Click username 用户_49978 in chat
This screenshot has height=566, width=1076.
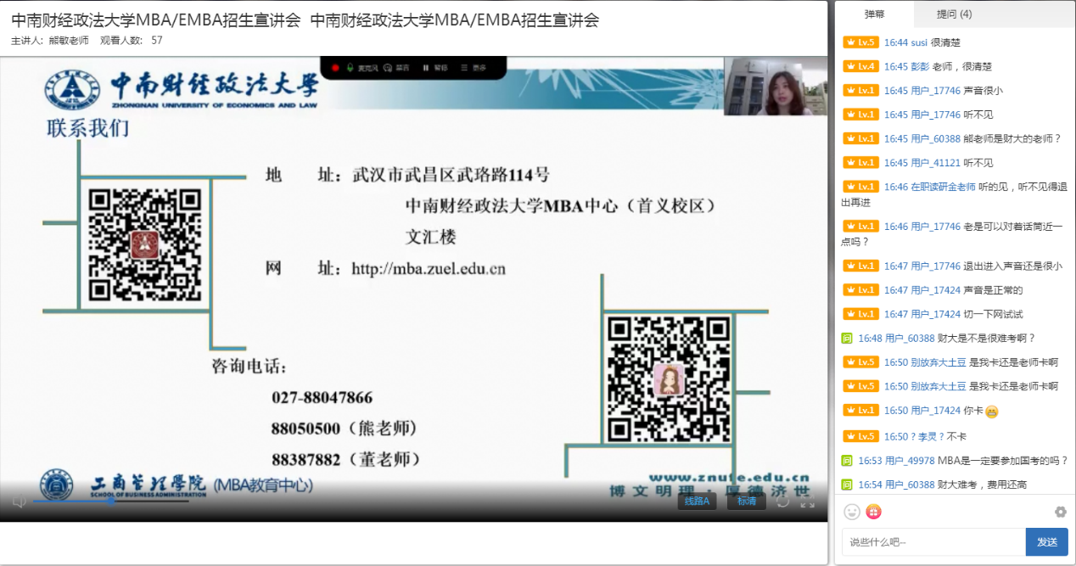pos(910,461)
